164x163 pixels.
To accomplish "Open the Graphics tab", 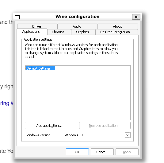I will [83, 32].
